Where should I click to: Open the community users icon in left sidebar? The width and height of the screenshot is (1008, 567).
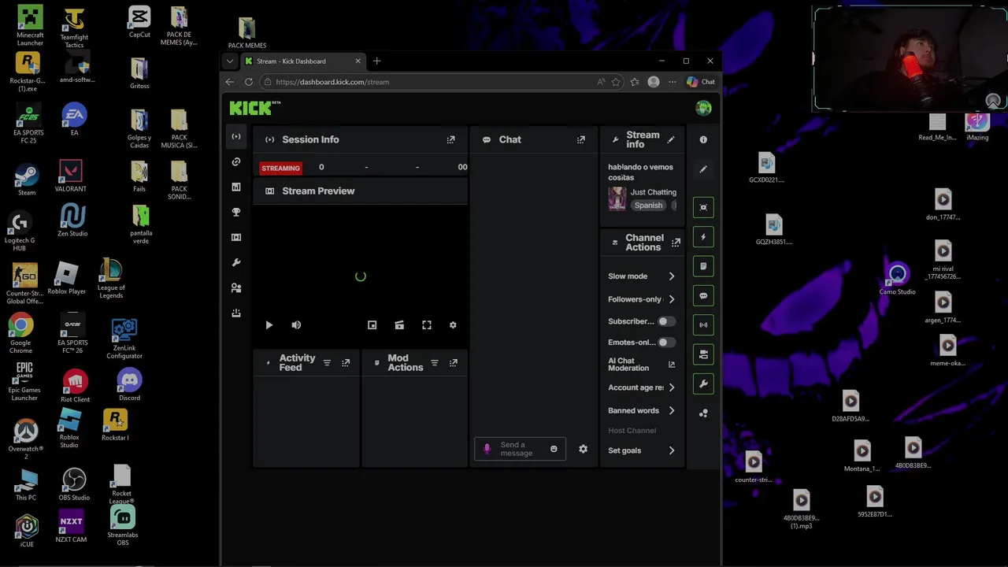pyautogui.click(x=236, y=287)
